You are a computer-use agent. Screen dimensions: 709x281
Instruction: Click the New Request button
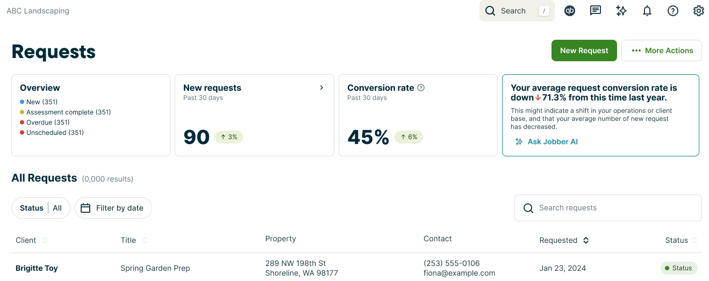click(x=584, y=51)
